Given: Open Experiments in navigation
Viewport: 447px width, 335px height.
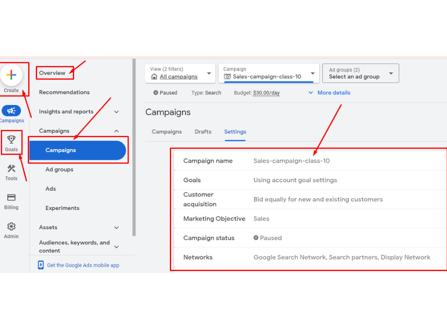Looking at the screenshot, I should click(63, 208).
